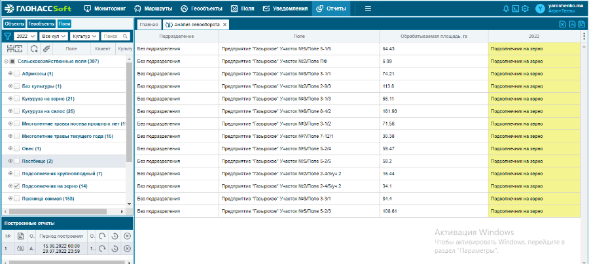This screenshot has height=264, width=589.
Task: Open the command console icon
Action: 516,8
